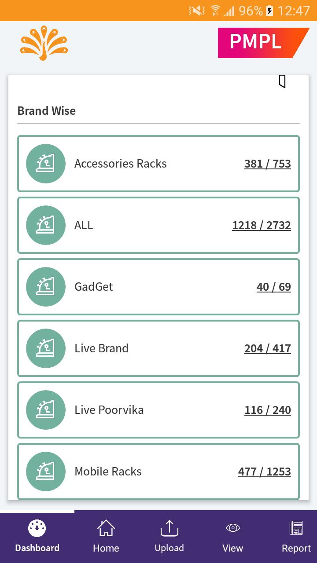317x563 pixels.
Task: Tap the orange peacock logo
Action: pyautogui.click(x=44, y=43)
